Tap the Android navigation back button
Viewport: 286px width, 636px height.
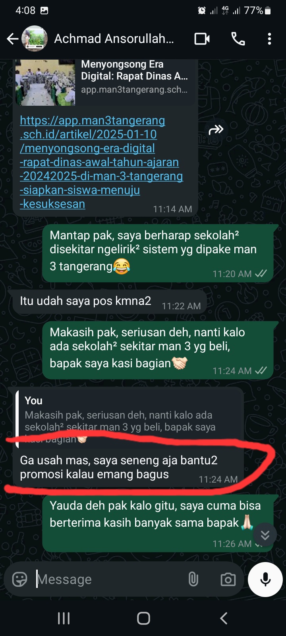(x=224, y=618)
